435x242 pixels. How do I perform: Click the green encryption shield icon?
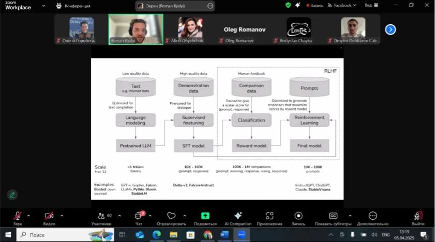[288, 5]
